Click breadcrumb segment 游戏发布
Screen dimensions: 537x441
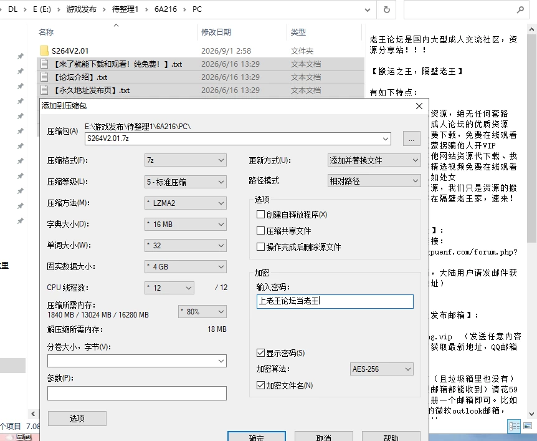click(82, 9)
